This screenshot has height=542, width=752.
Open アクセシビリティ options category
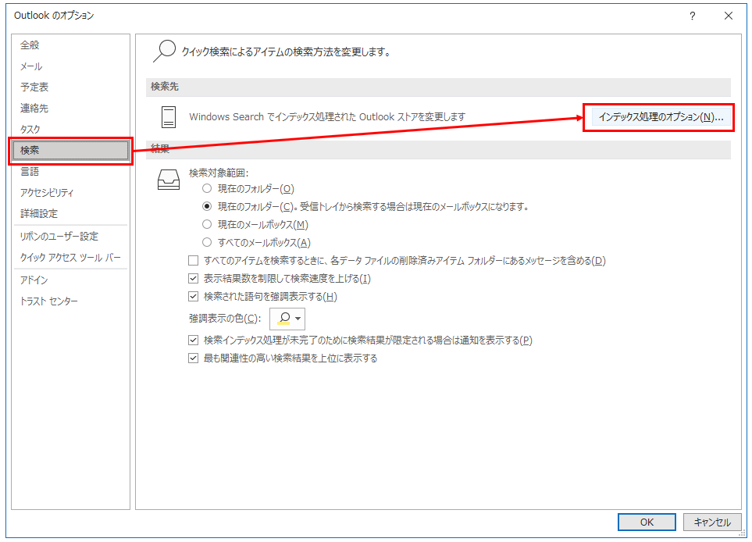click(x=70, y=192)
